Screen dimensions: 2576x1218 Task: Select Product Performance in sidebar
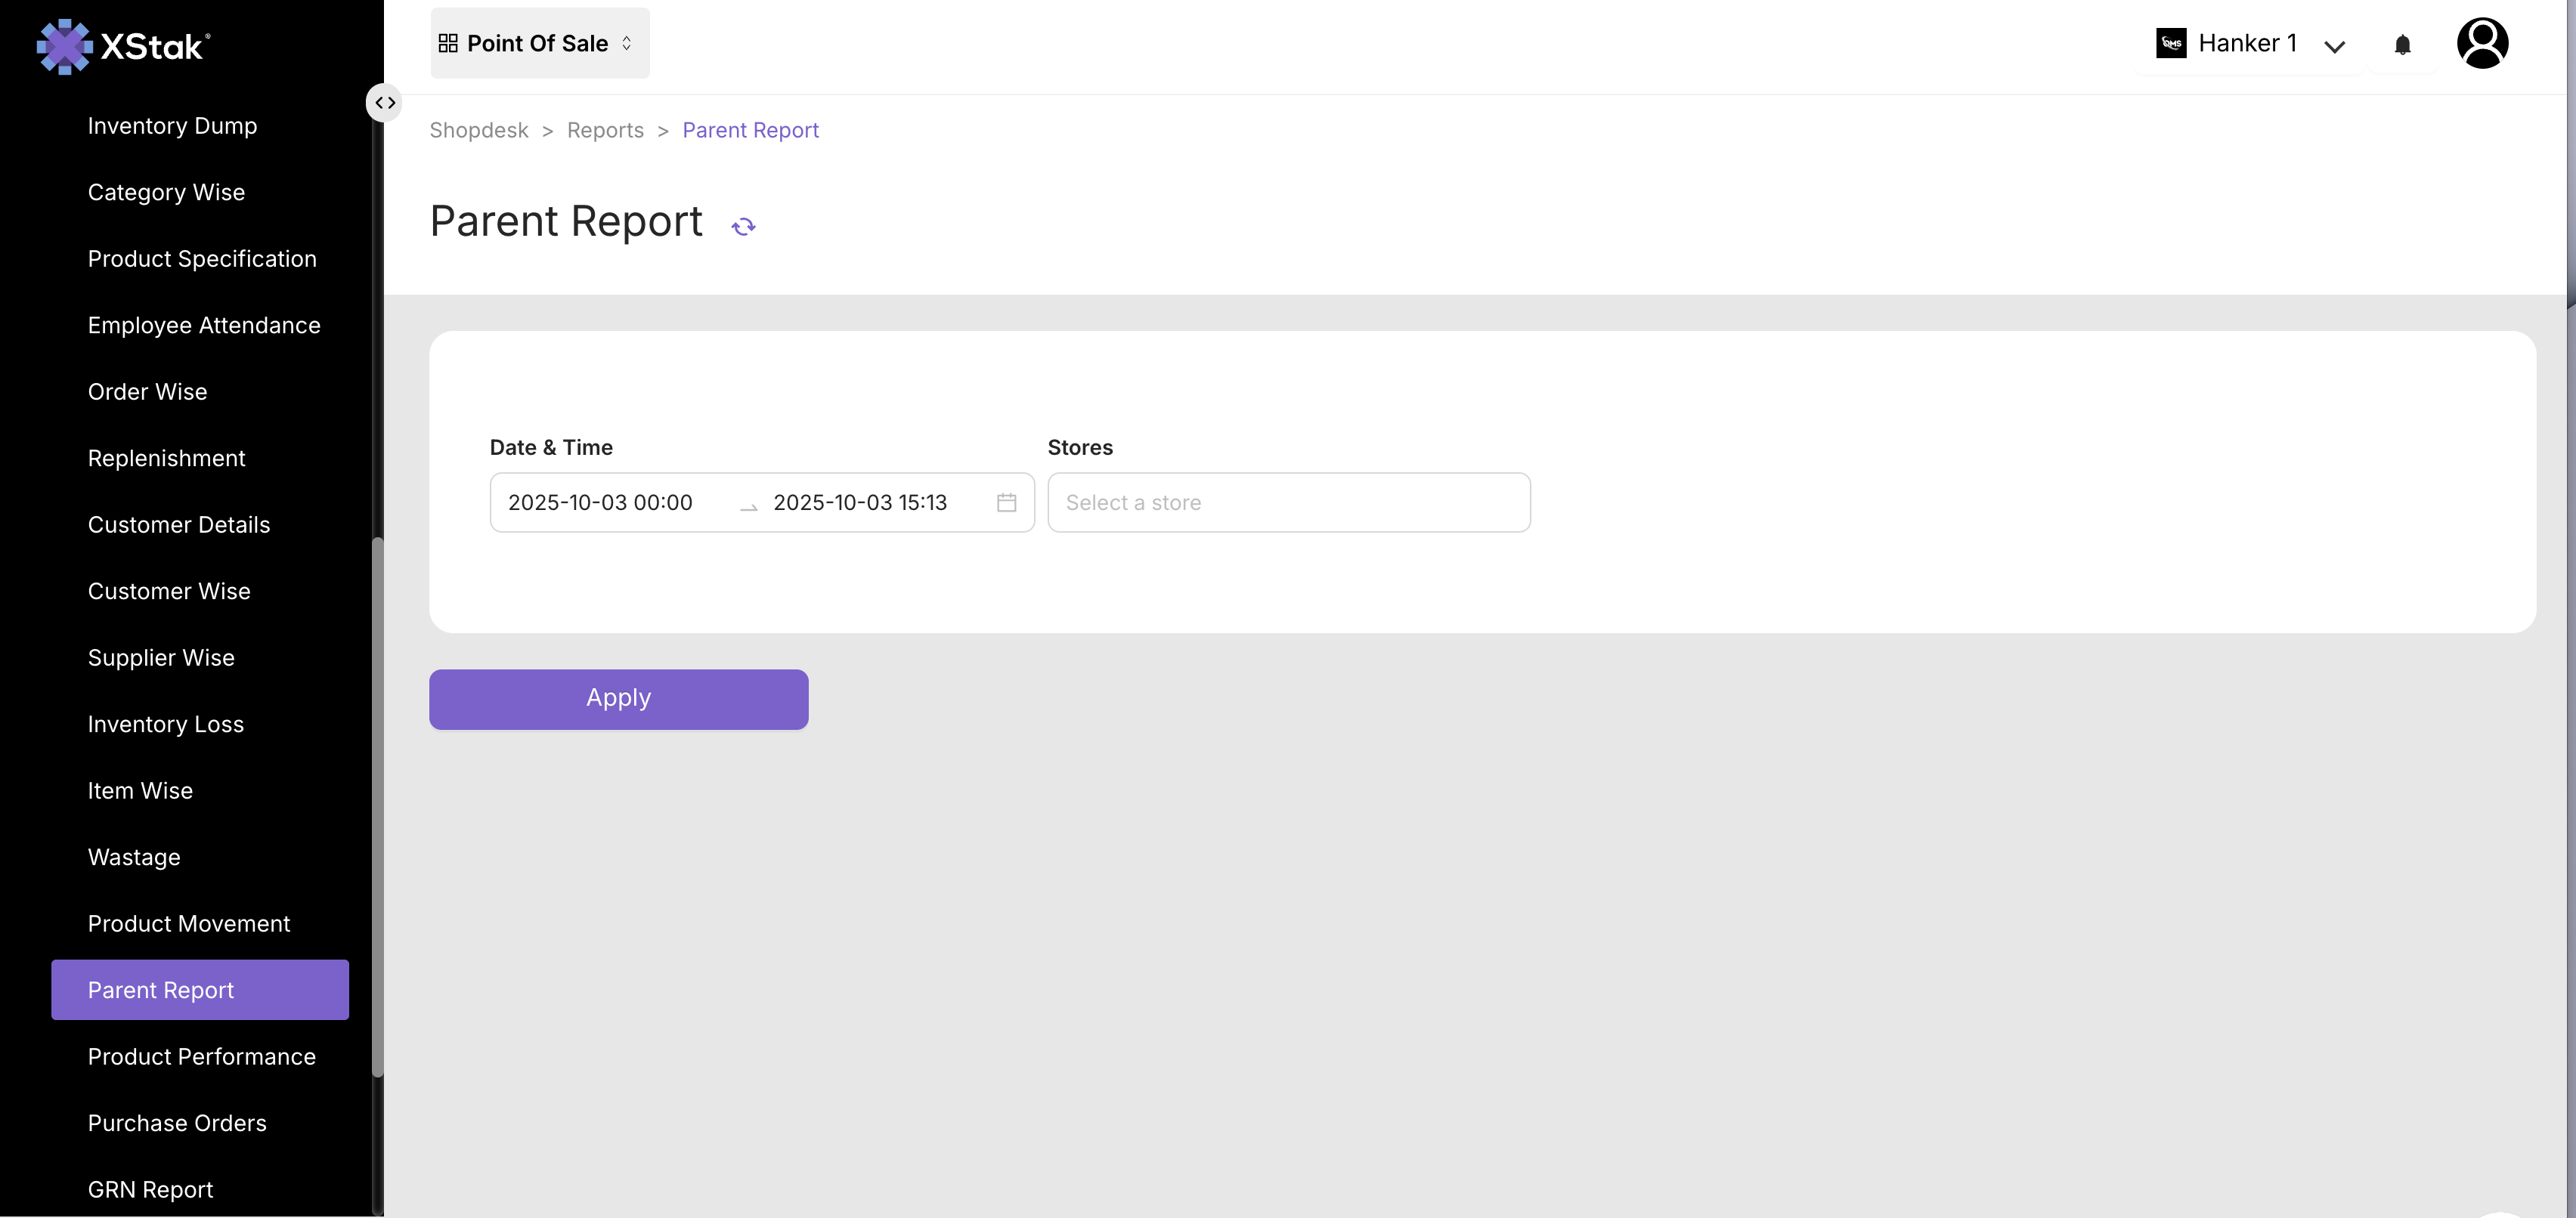201,1057
